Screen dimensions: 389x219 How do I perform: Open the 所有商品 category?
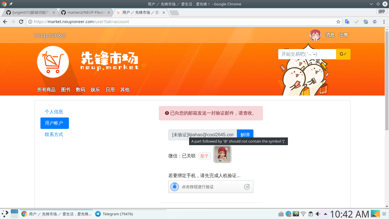point(46,90)
